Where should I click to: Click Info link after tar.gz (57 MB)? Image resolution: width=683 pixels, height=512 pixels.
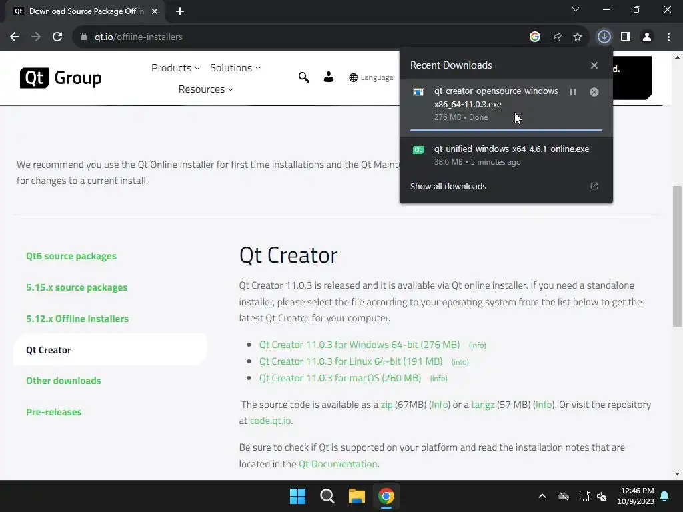pos(544,405)
